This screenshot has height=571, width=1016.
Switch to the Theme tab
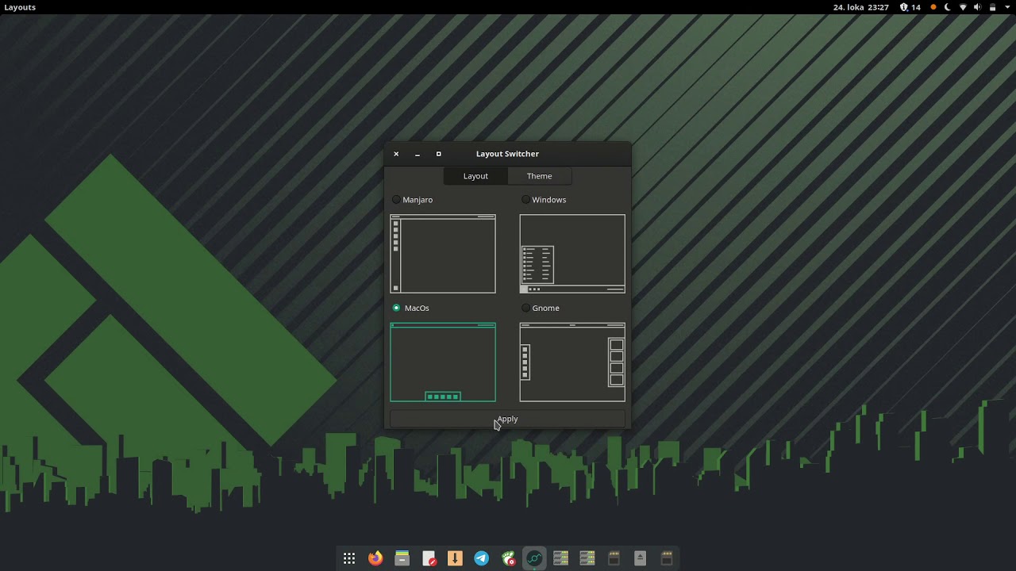tap(540, 176)
